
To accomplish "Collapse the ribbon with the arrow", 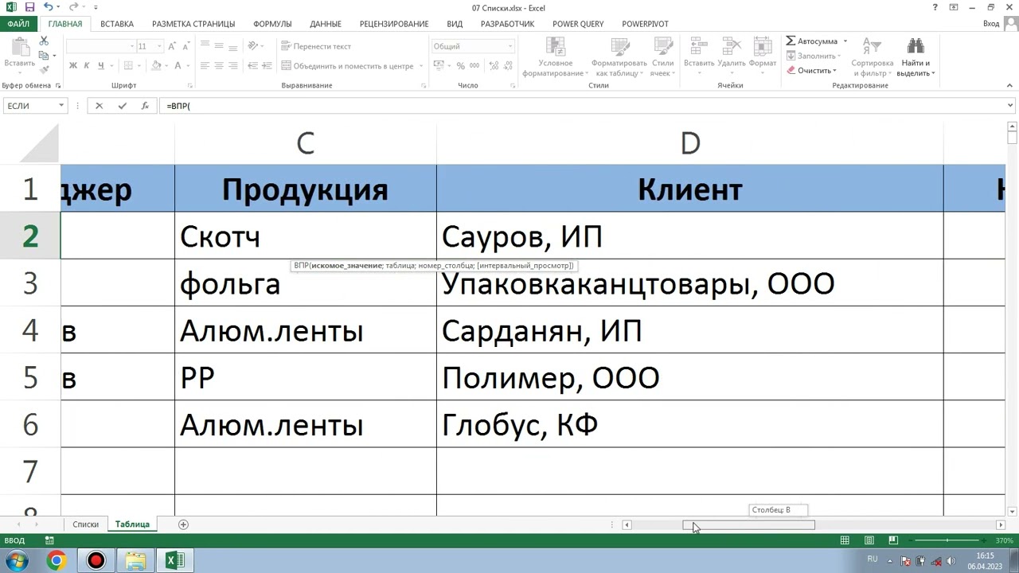I will tap(1010, 85).
